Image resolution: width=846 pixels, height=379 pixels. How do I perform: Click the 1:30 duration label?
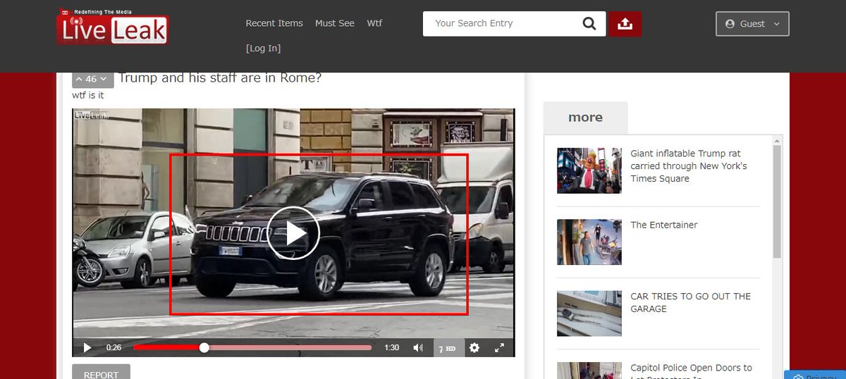(x=391, y=347)
